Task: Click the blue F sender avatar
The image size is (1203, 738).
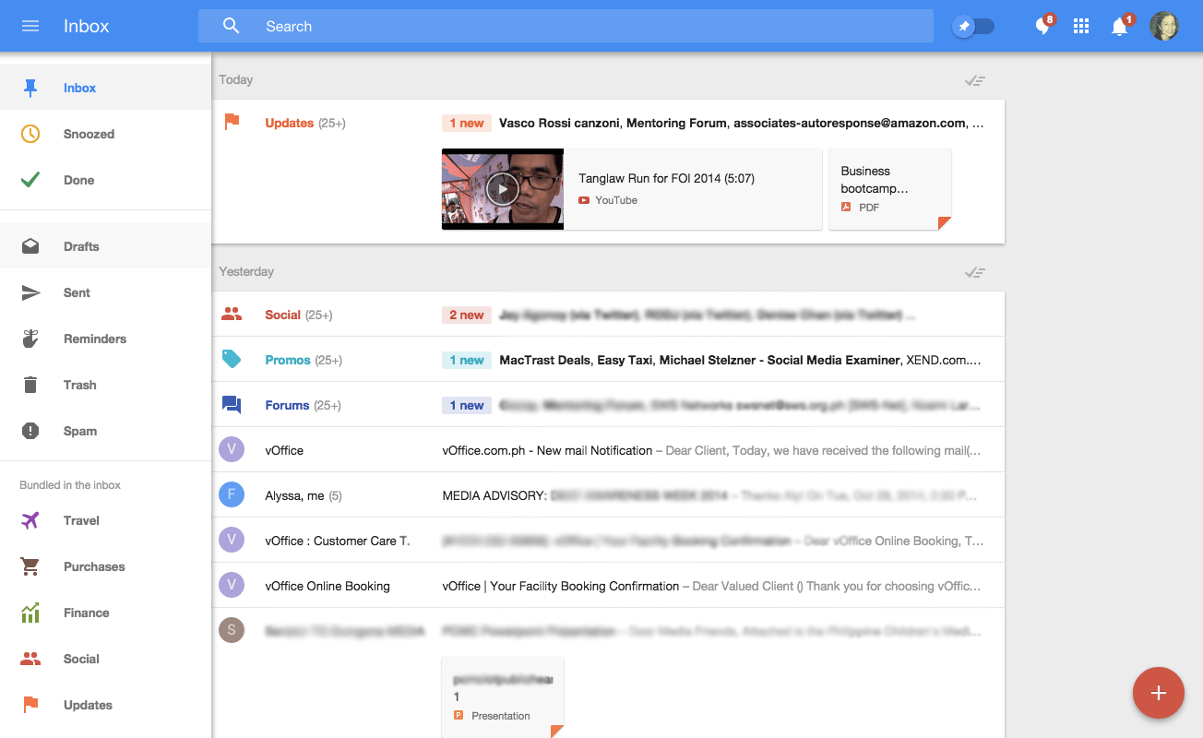Action: click(232, 495)
